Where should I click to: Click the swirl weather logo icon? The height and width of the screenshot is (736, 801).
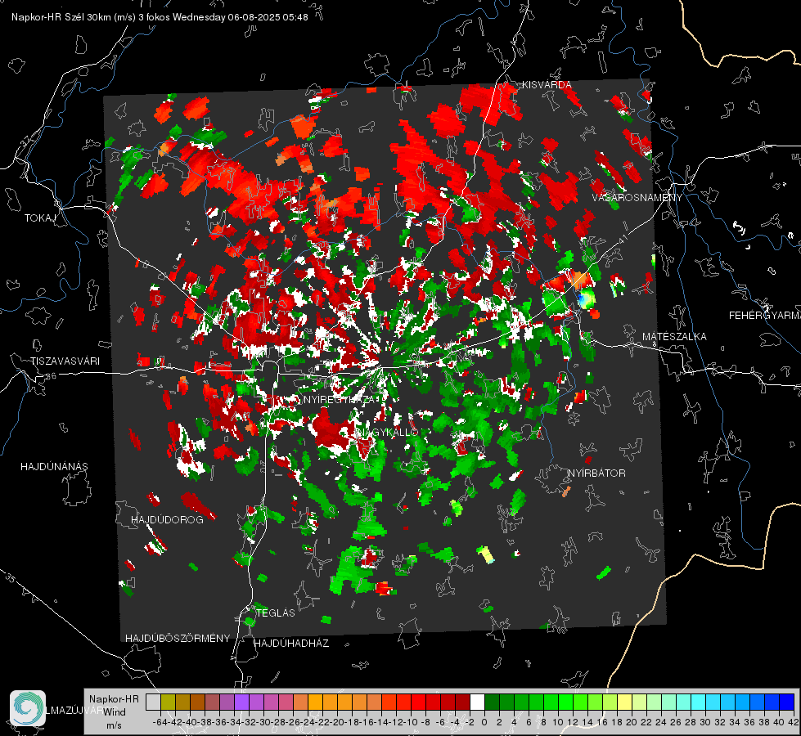[28, 708]
